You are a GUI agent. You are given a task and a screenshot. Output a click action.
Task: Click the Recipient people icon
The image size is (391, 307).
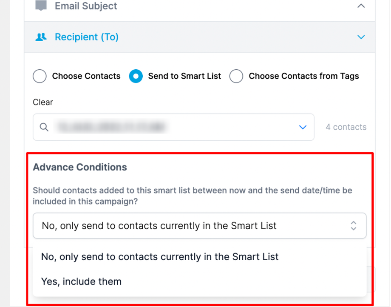click(x=41, y=37)
